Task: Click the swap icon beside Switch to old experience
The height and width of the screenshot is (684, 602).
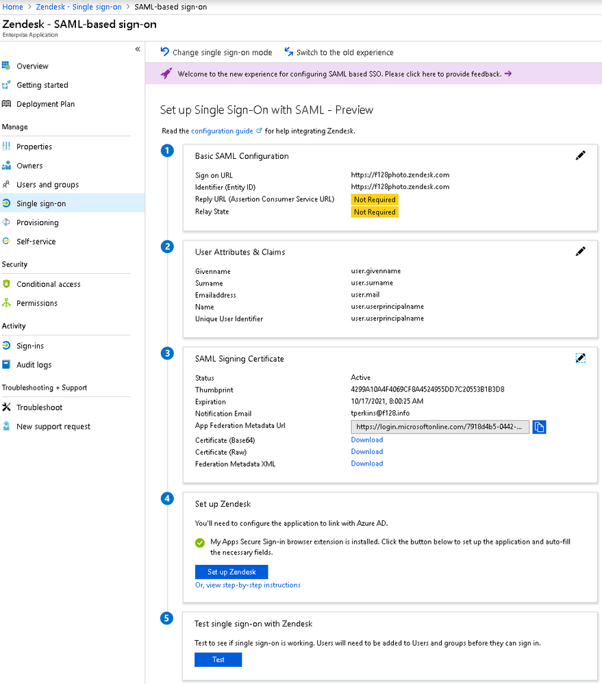Action: [x=289, y=52]
